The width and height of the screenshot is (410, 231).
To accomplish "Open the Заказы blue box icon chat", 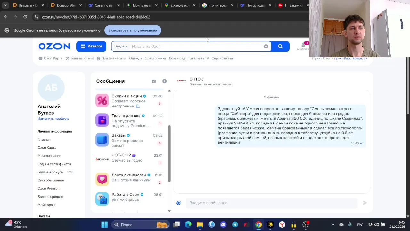I will pyautogui.click(x=102, y=140).
